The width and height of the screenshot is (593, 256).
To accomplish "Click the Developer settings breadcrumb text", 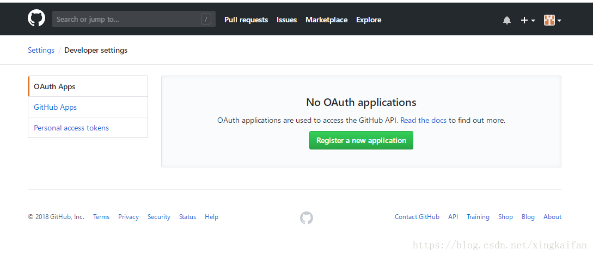I will (x=96, y=50).
